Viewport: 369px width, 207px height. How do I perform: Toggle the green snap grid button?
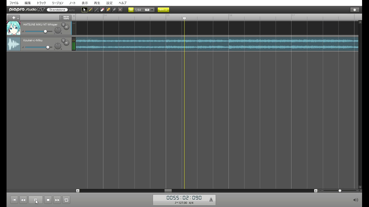pyautogui.click(x=131, y=10)
